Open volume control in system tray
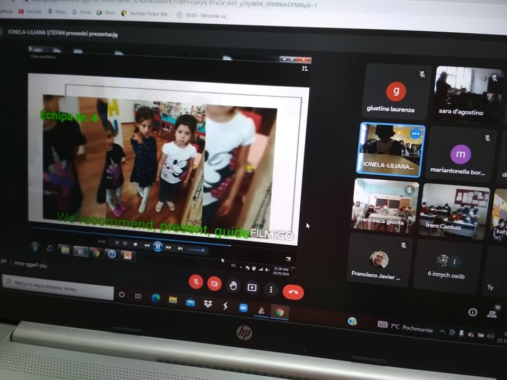The height and width of the screenshot is (380, 507). (x=490, y=336)
